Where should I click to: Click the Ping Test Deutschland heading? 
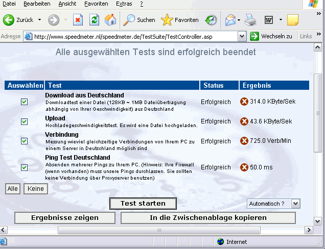click(78, 158)
